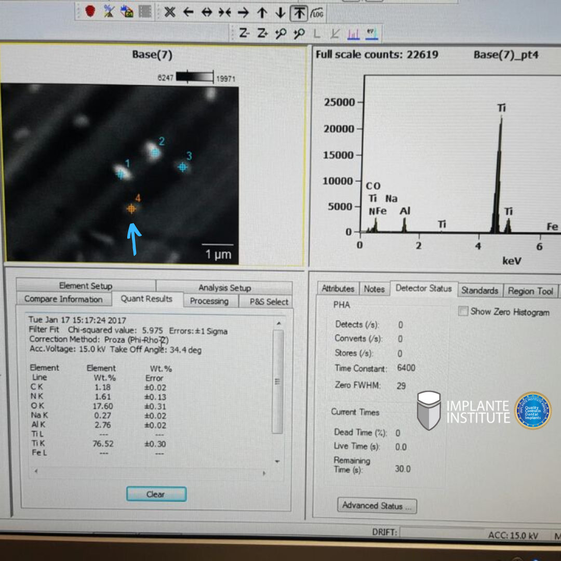Click the red stop acquisition icon
The height and width of the screenshot is (561, 561).
(x=90, y=11)
